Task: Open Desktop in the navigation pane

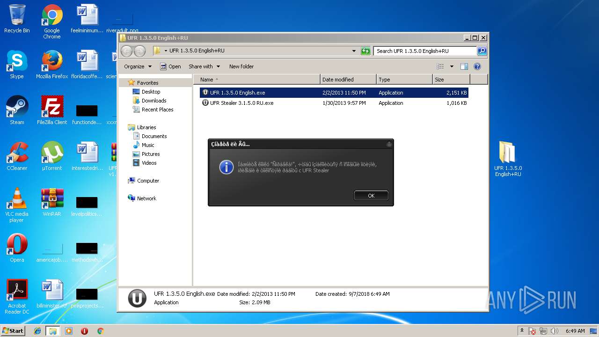Action: (151, 92)
